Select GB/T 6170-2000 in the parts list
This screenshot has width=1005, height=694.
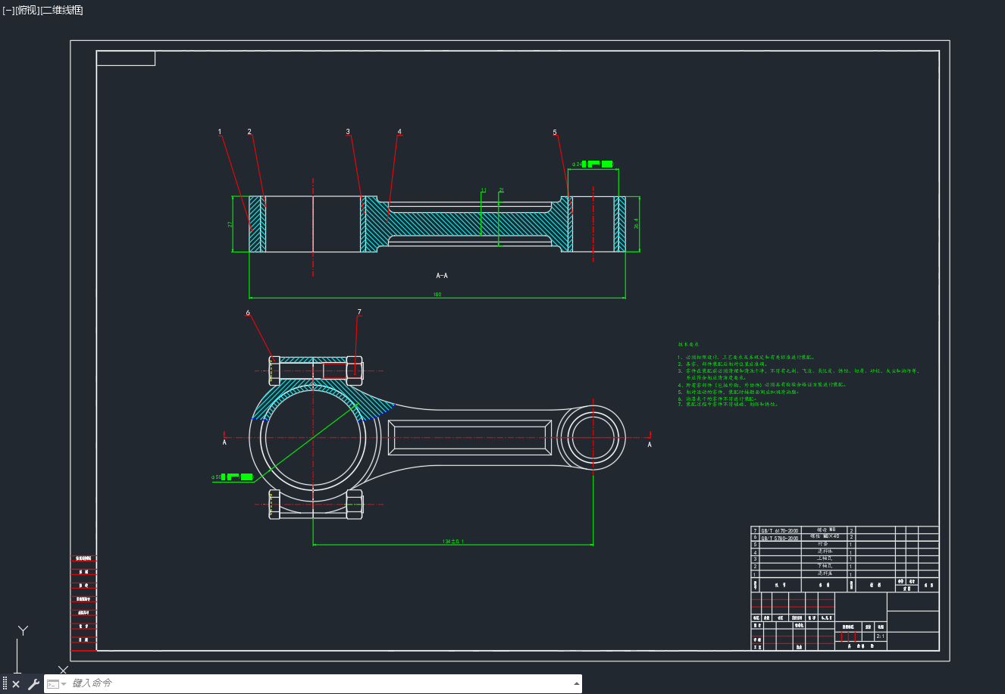(780, 531)
